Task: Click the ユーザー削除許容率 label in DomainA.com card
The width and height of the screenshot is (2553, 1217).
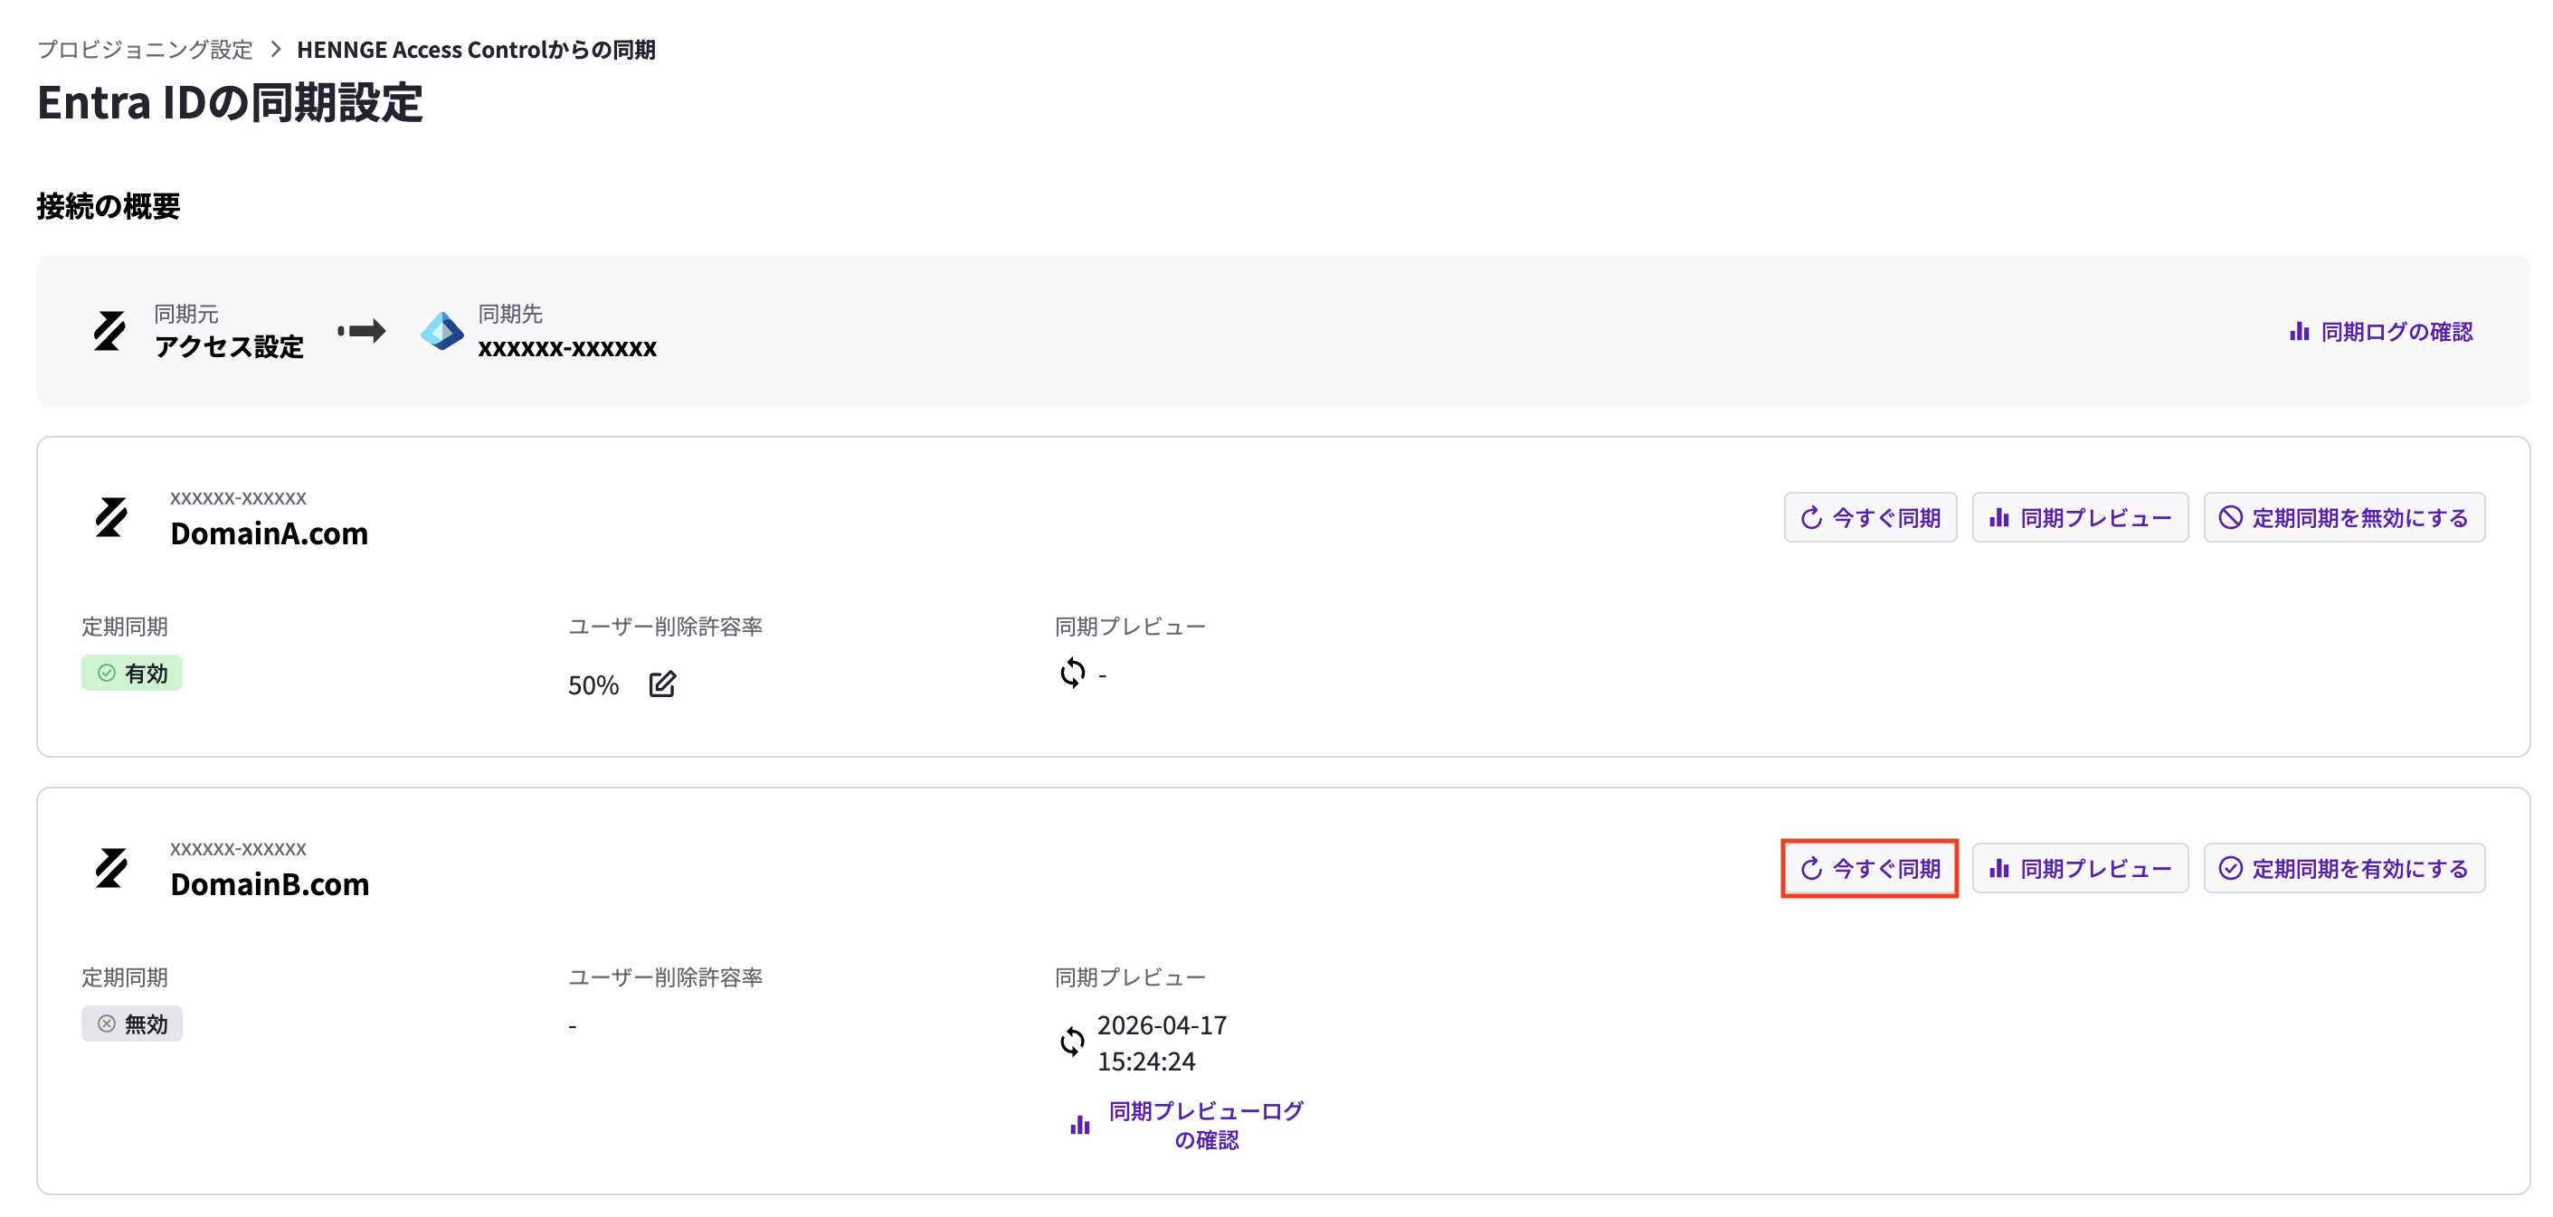Action: pos(665,627)
